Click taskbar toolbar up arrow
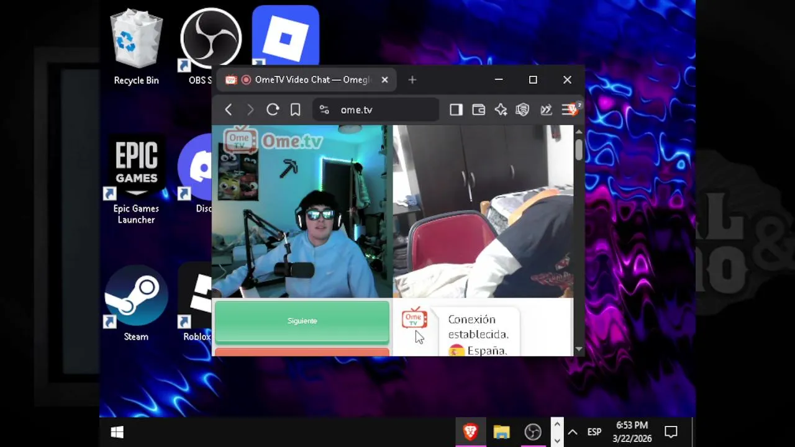795x447 pixels. (556, 425)
